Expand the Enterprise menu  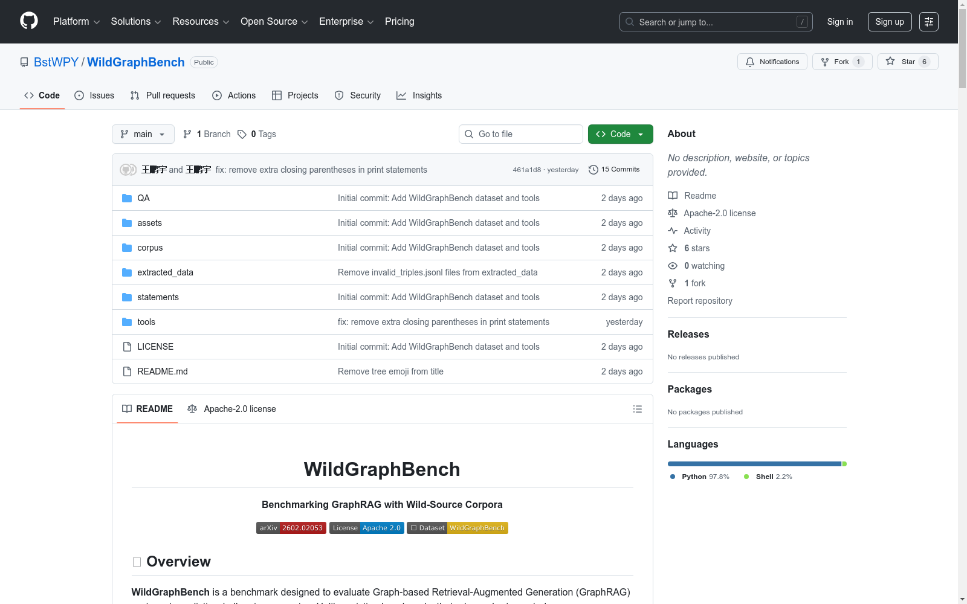(346, 22)
